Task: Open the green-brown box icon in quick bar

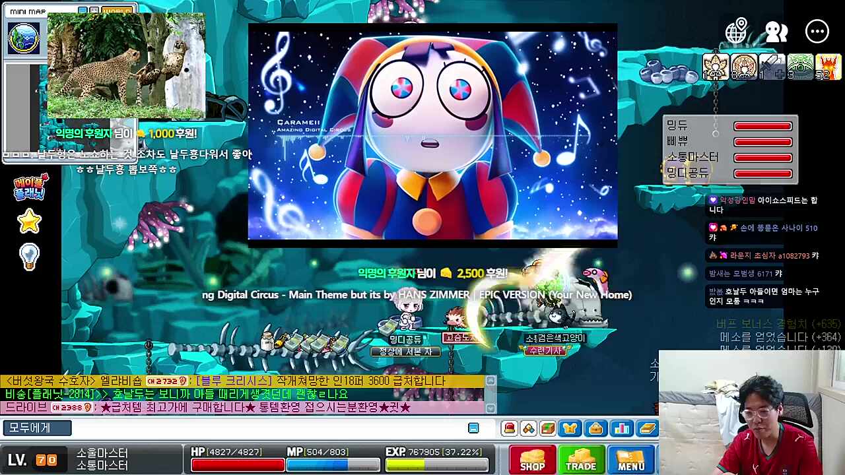Action: pos(548,429)
